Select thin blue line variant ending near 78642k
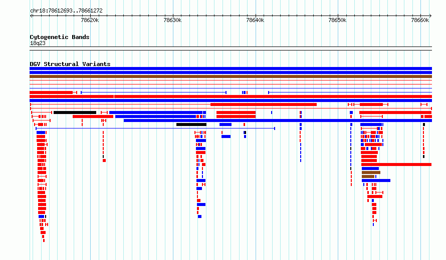Screen dimensions: 446x260 pos(155,128)
